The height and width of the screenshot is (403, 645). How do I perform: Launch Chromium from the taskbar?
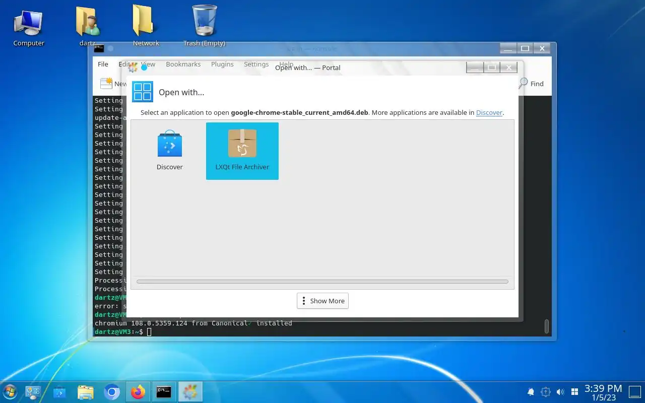[112, 392]
